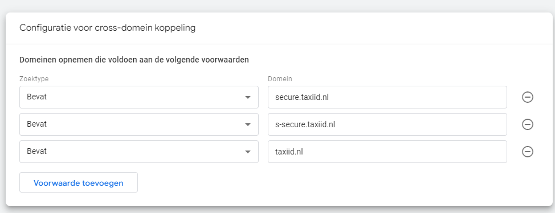The width and height of the screenshot is (555, 213).
Task: Focus the taxiid.nl domain input field
Action: [x=387, y=152]
